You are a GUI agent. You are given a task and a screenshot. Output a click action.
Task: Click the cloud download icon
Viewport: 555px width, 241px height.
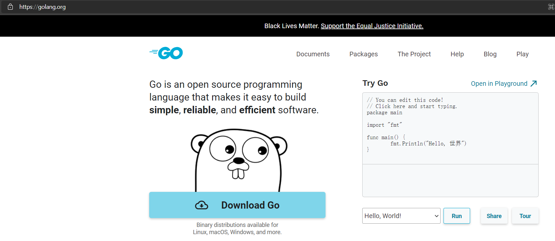tap(202, 205)
